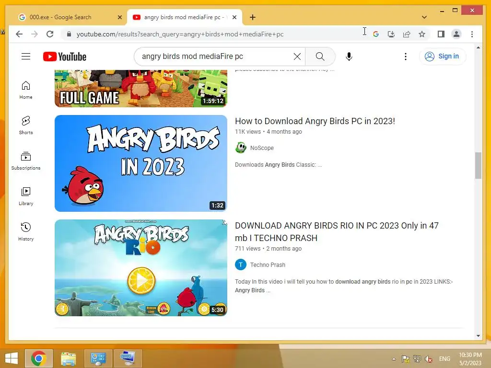Start voice search with the microphone

[x=349, y=57]
